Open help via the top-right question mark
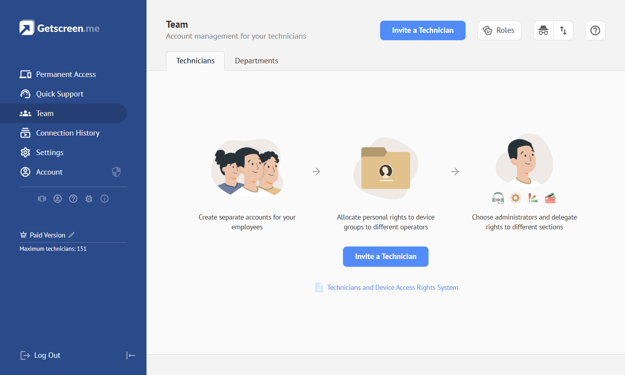Image resolution: width=625 pixels, height=375 pixels. (x=595, y=30)
